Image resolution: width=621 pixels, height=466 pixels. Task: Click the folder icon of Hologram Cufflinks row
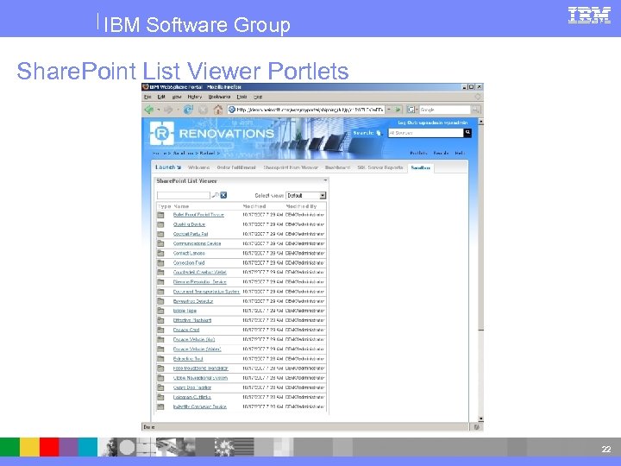(160, 397)
